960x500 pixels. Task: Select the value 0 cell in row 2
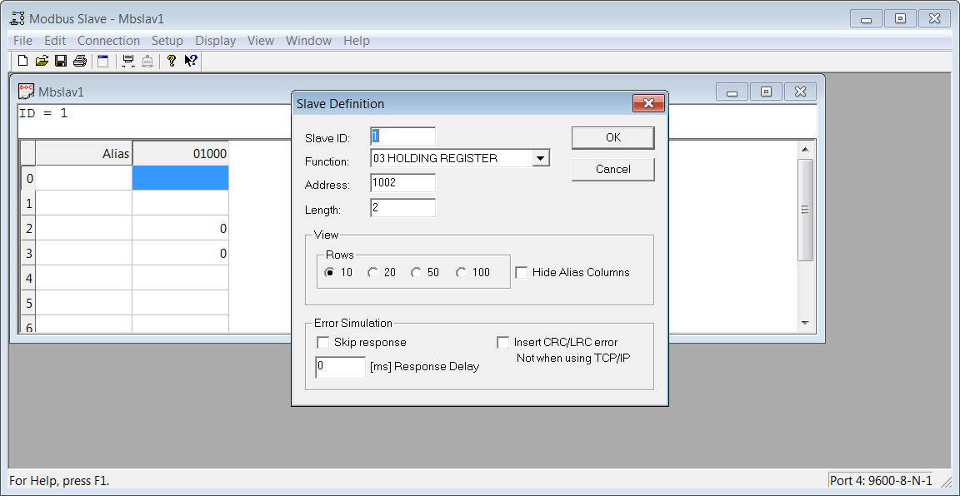pyautogui.click(x=181, y=228)
